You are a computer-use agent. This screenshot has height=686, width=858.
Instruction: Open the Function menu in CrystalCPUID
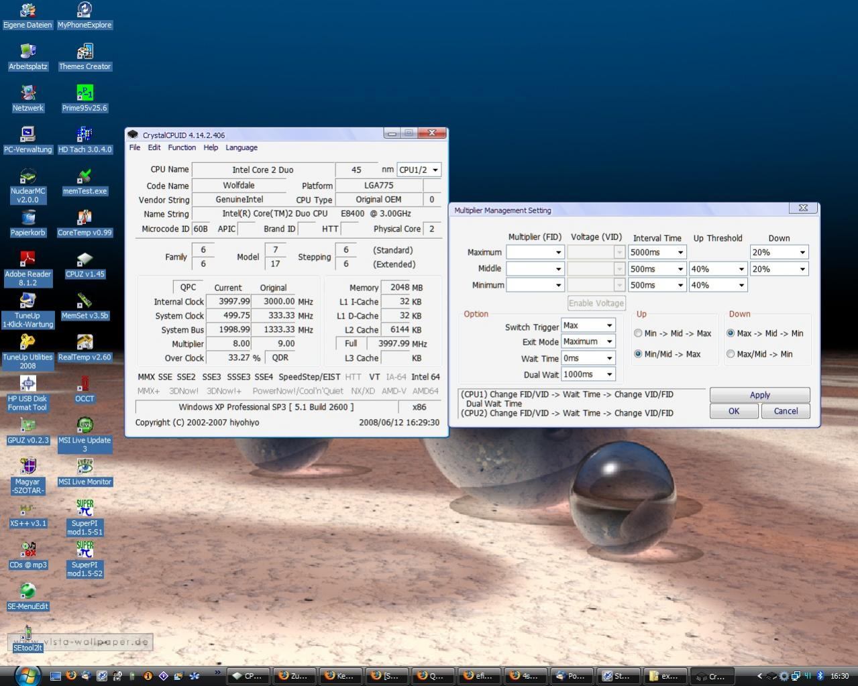(182, 148)
